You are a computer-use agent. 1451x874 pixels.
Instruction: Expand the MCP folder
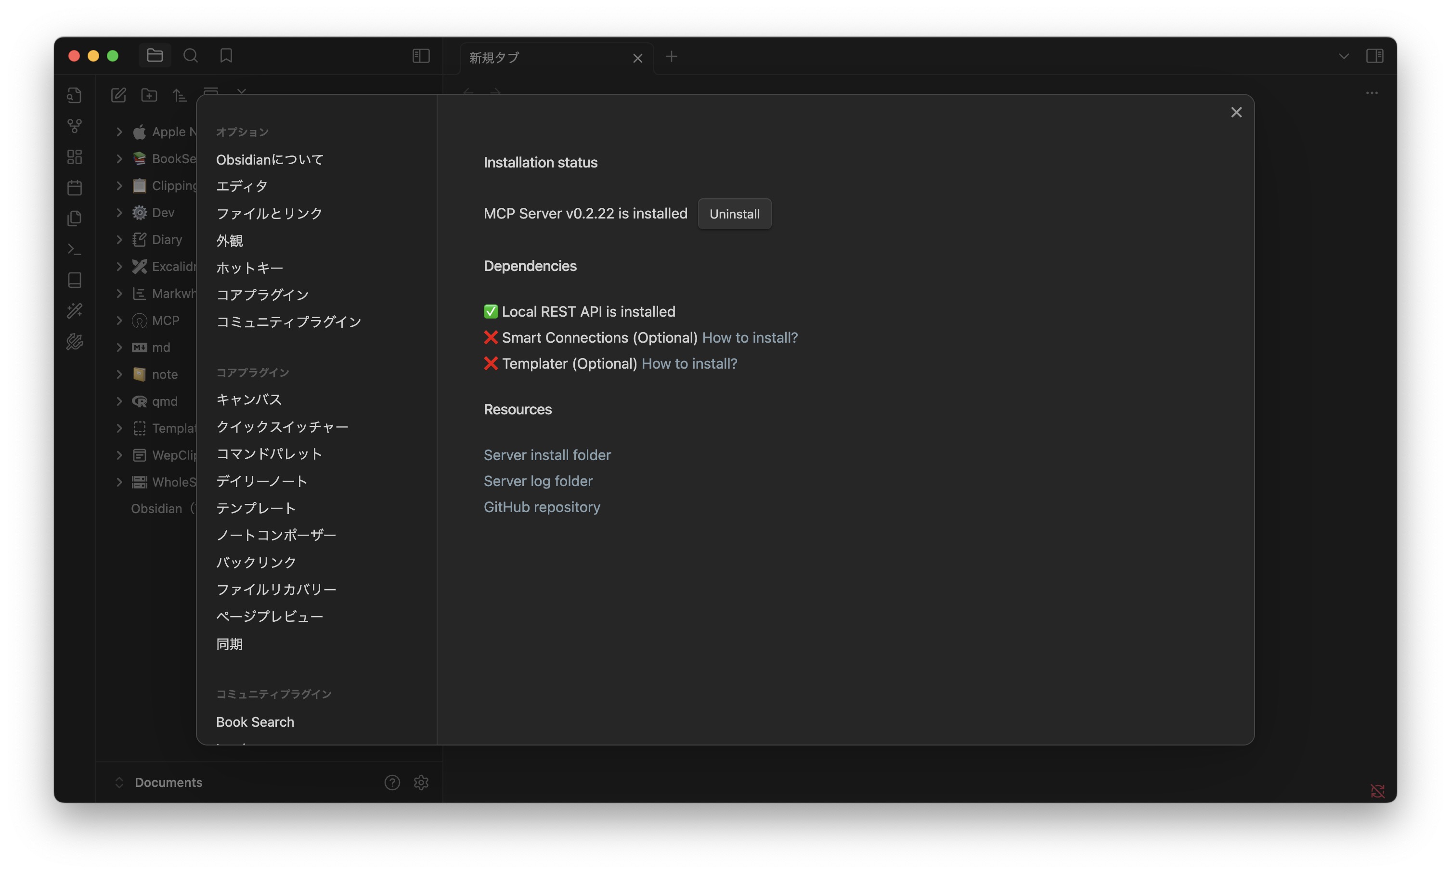coord(119,320)
